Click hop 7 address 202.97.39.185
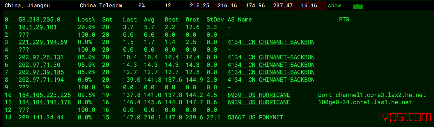The height and width of the screenshot is (127, 434). click(x=41, y=72)
